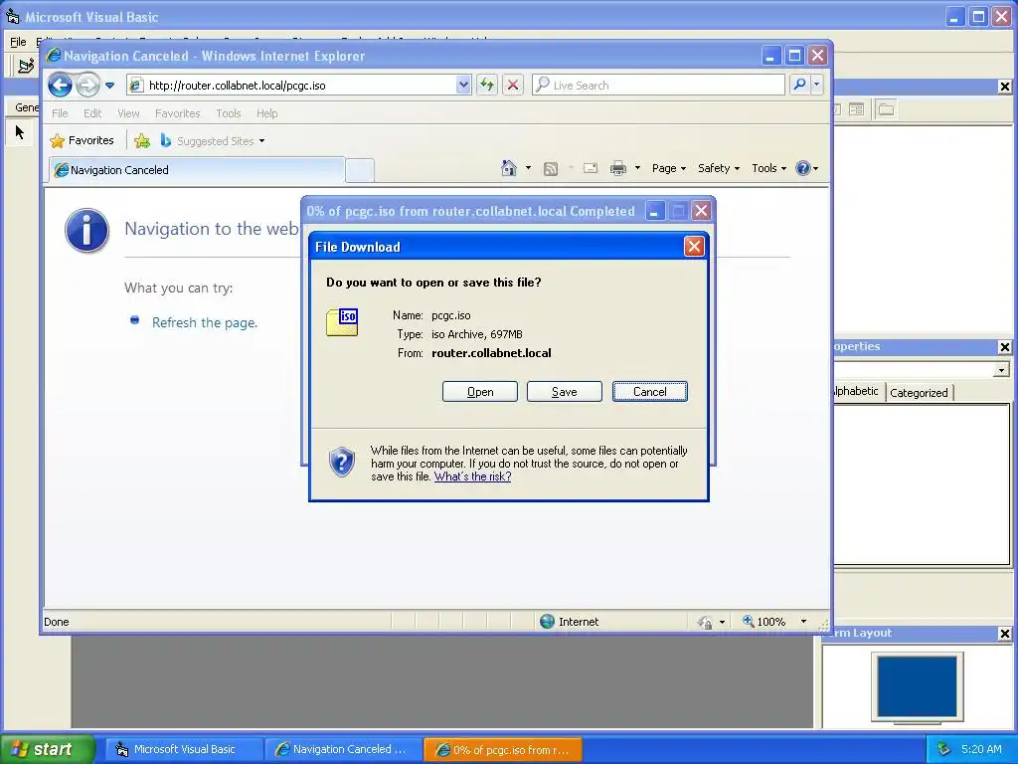Open the Visual Basic File menu

pyautogui.click(x=18, y=42)
